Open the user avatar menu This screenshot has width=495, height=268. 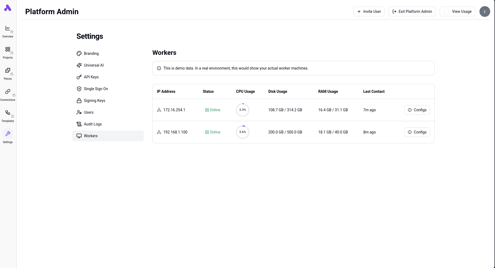pyautogui.click(x=485, y=12)
